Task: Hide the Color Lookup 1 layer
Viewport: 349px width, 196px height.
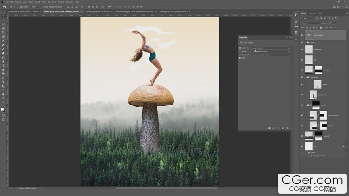Action: point(302,35)
